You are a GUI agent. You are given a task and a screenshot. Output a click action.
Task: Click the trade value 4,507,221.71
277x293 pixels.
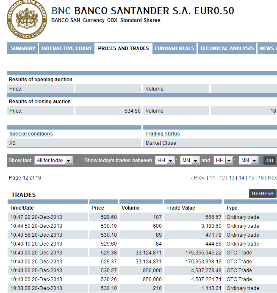206,279
